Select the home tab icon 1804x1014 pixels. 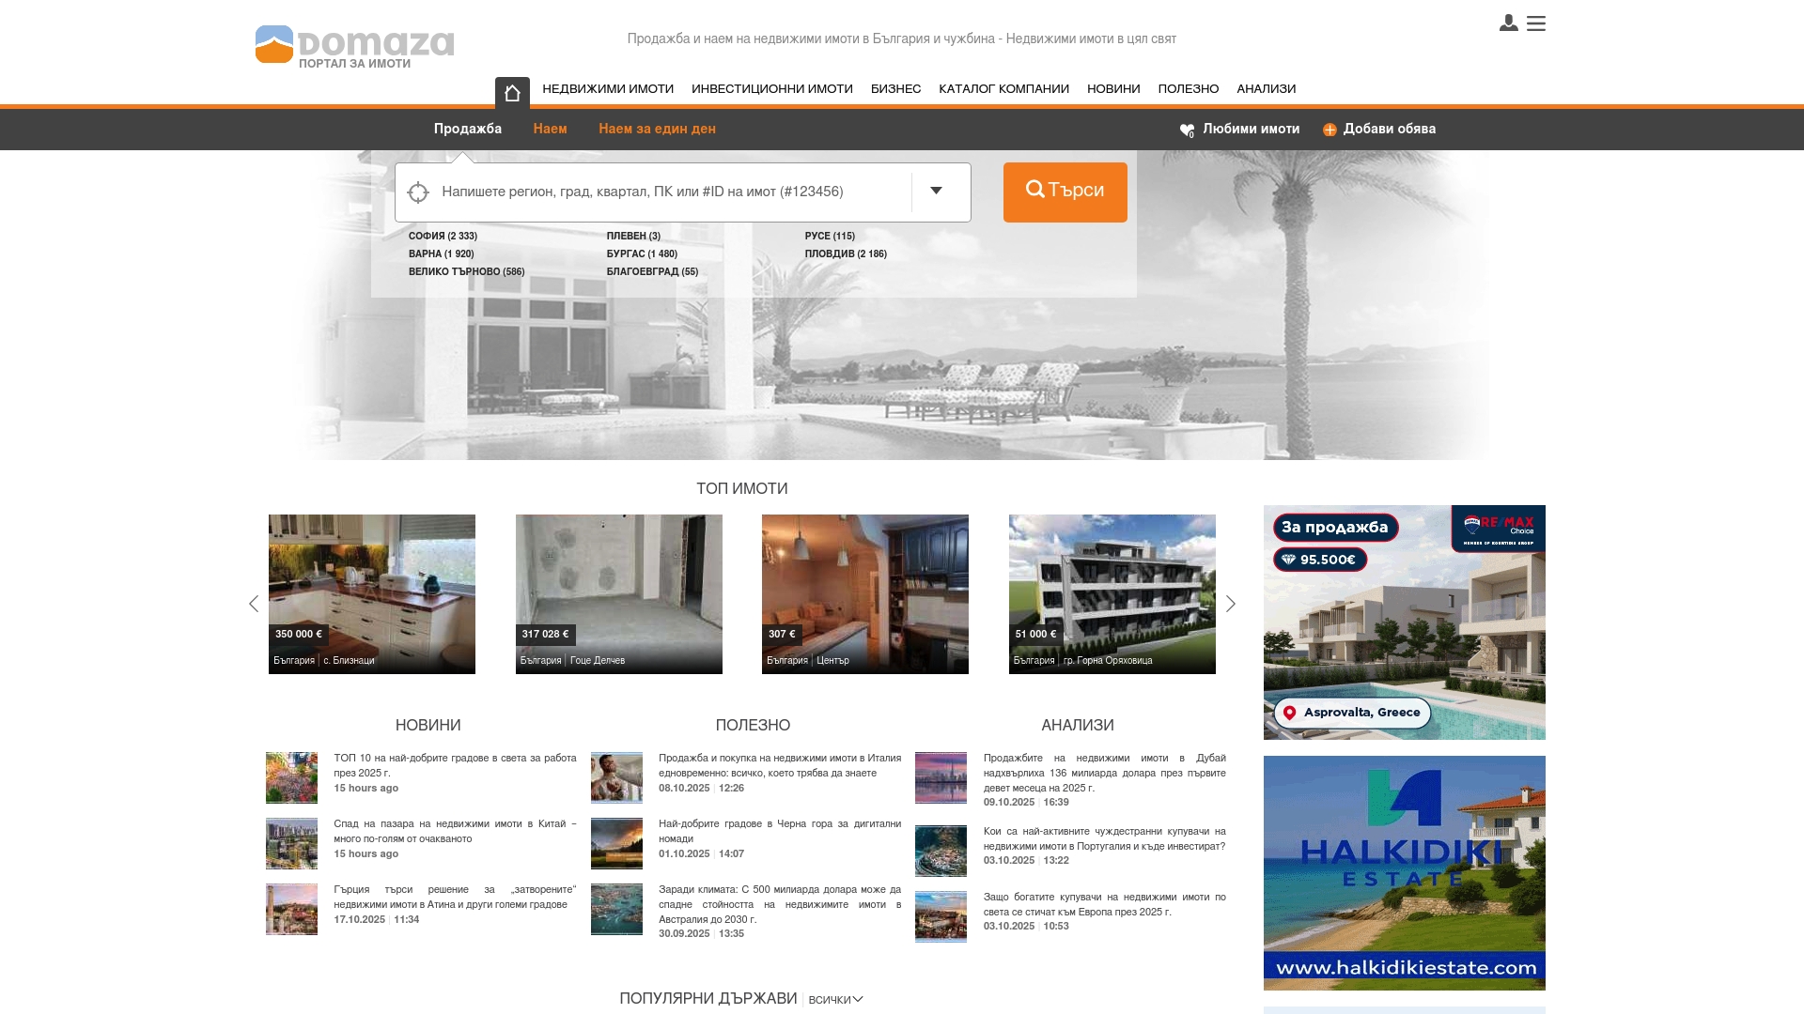512,90
